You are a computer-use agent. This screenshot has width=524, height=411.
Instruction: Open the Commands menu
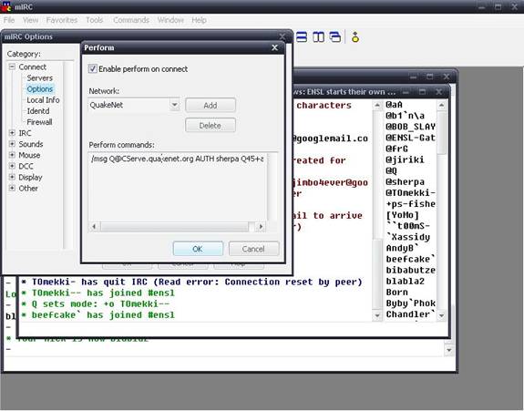tap(131, 20)
